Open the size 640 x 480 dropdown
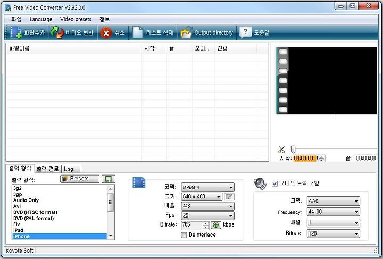This screenshot has width=383, height=259. click(202, 197)
